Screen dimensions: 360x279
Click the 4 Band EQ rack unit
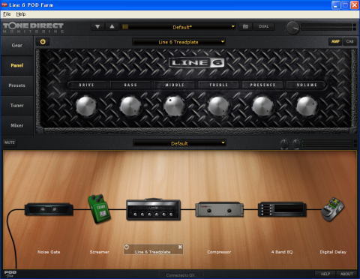pos(282,209)
